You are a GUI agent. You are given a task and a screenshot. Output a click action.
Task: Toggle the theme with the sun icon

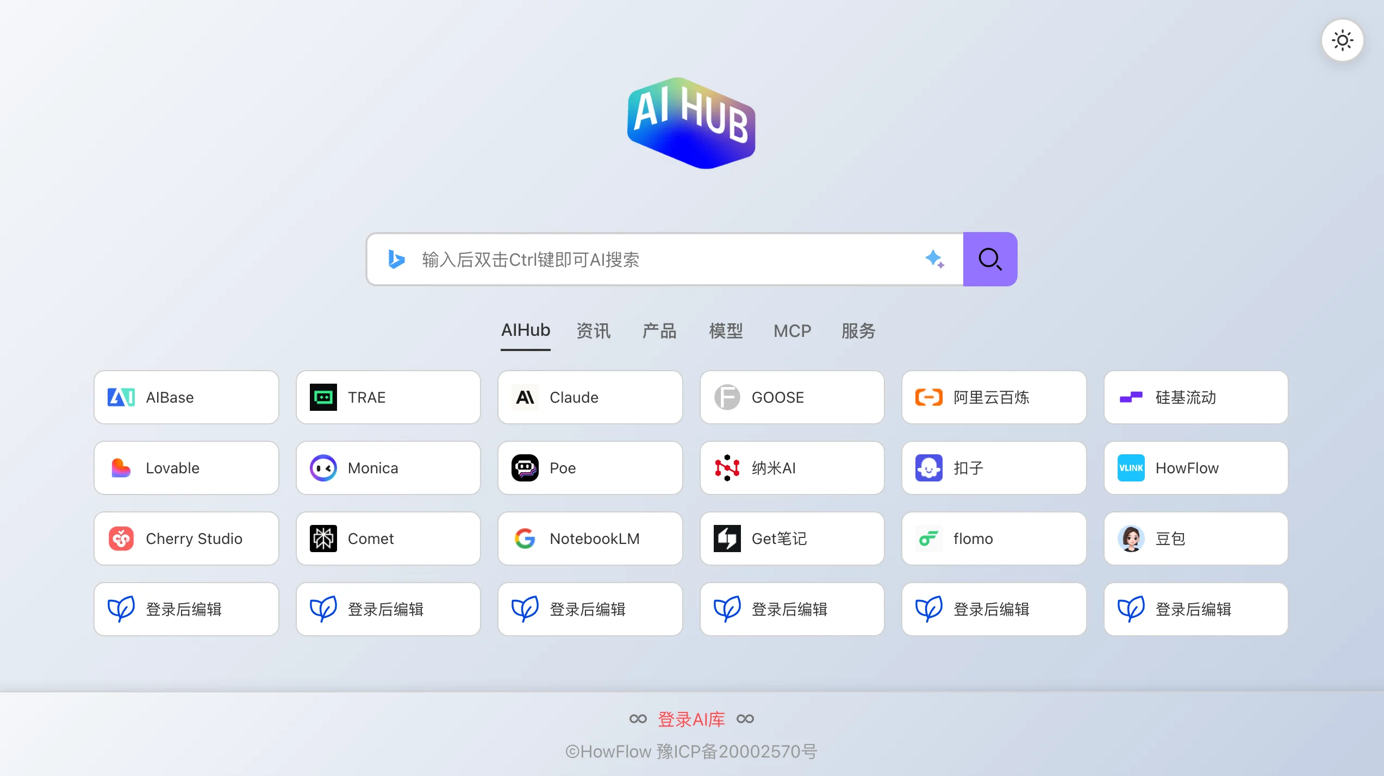[1343, 40]
